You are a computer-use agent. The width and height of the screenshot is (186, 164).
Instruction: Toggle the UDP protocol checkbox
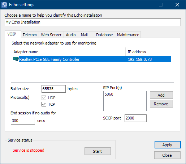(44, 97)
